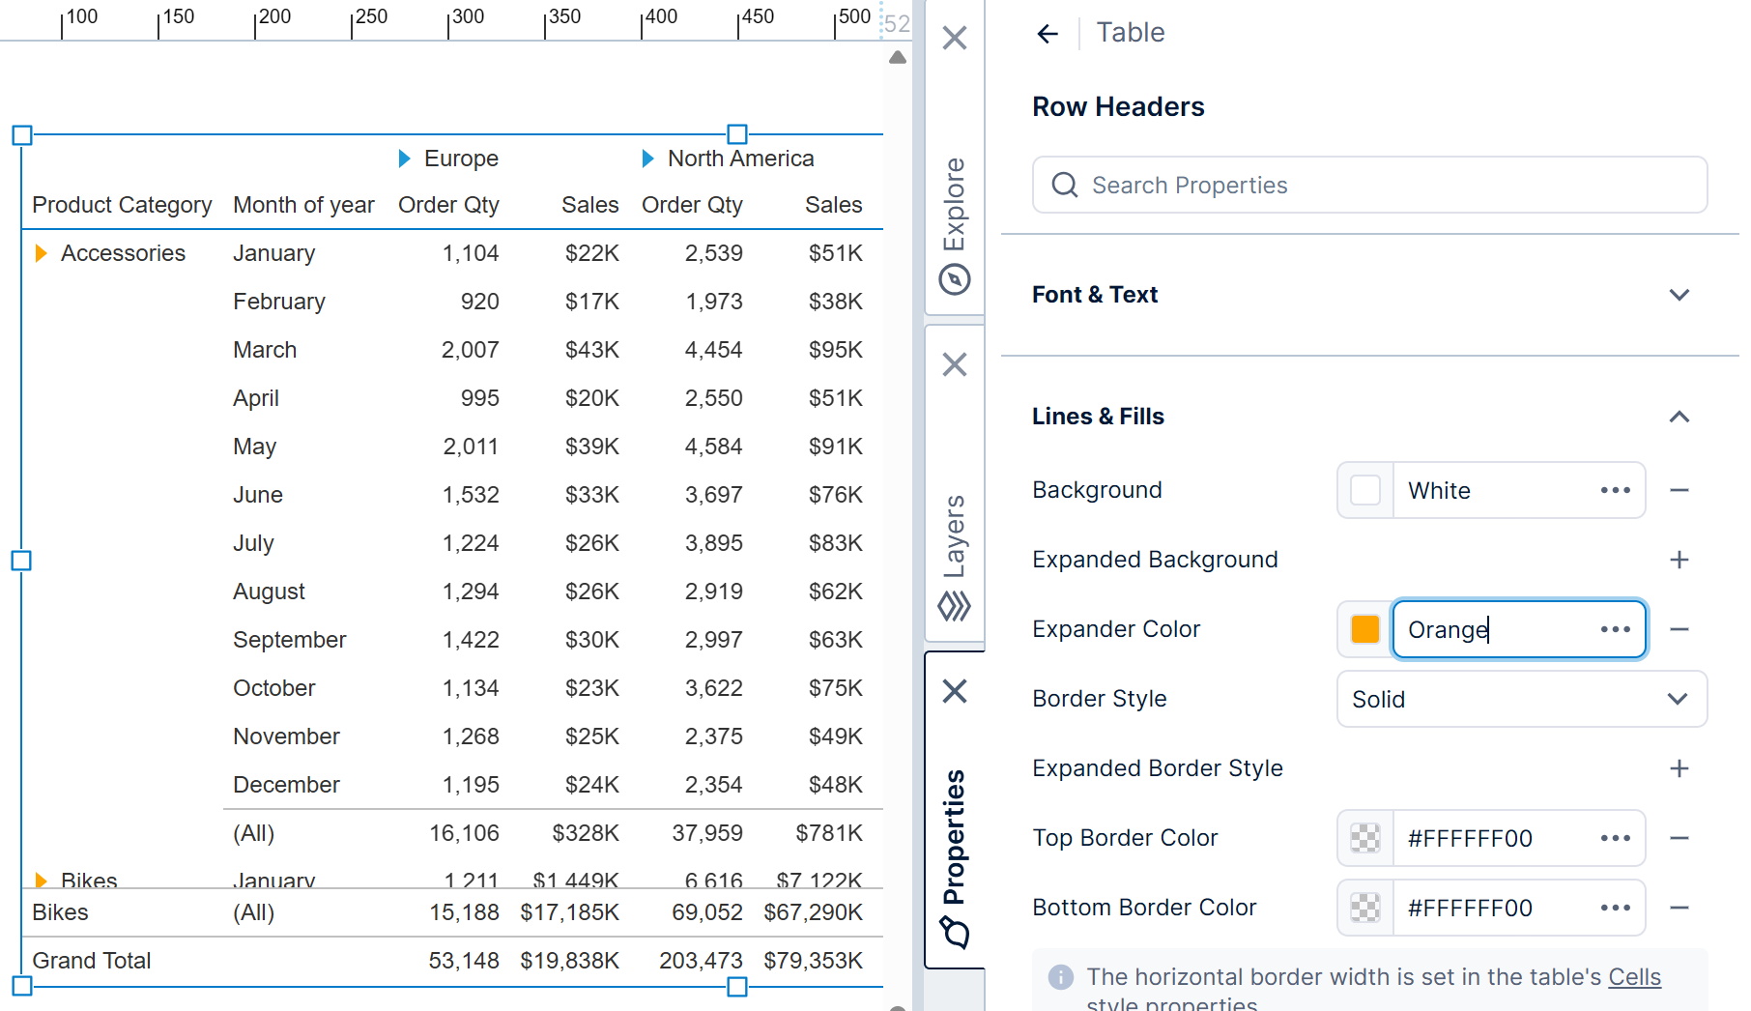
Task: Expand the Europe column group
Action: pyautogui.click(x=405, y=159)
